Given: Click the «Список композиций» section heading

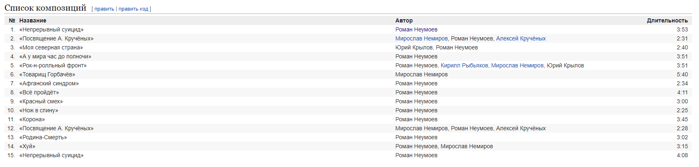Looking at the screenshot, I should click(45, 8).
